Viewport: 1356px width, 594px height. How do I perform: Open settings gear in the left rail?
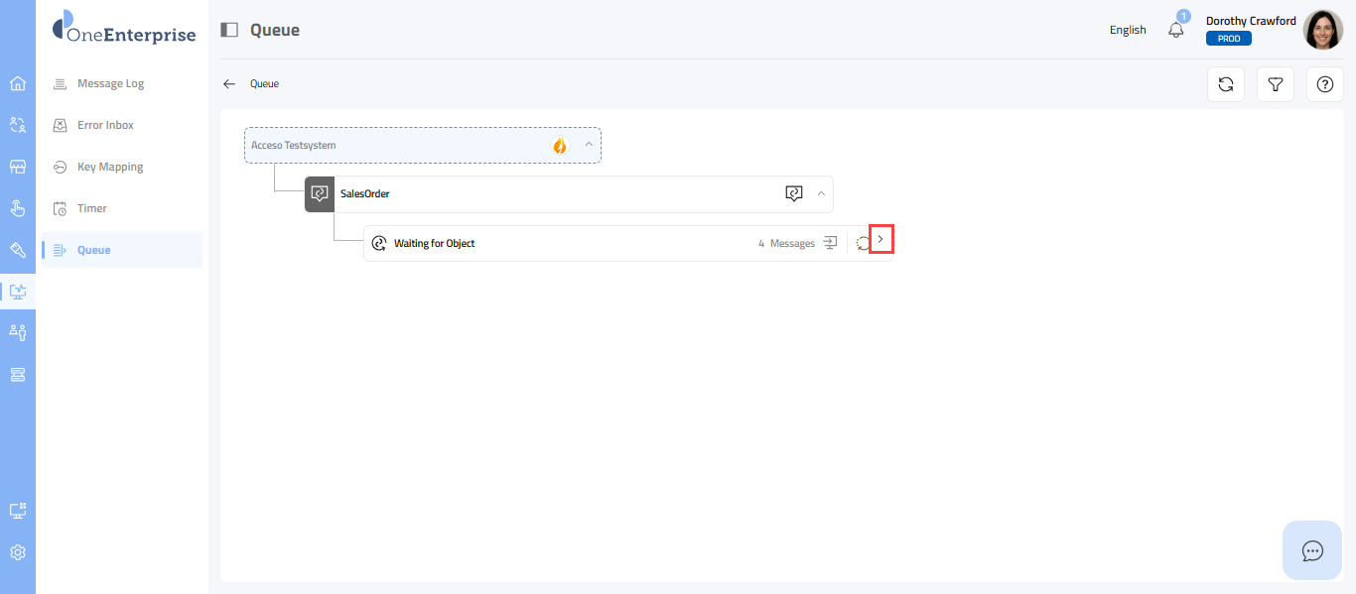(18, 552)
